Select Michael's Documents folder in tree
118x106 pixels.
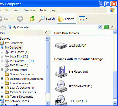coord(23,92)
